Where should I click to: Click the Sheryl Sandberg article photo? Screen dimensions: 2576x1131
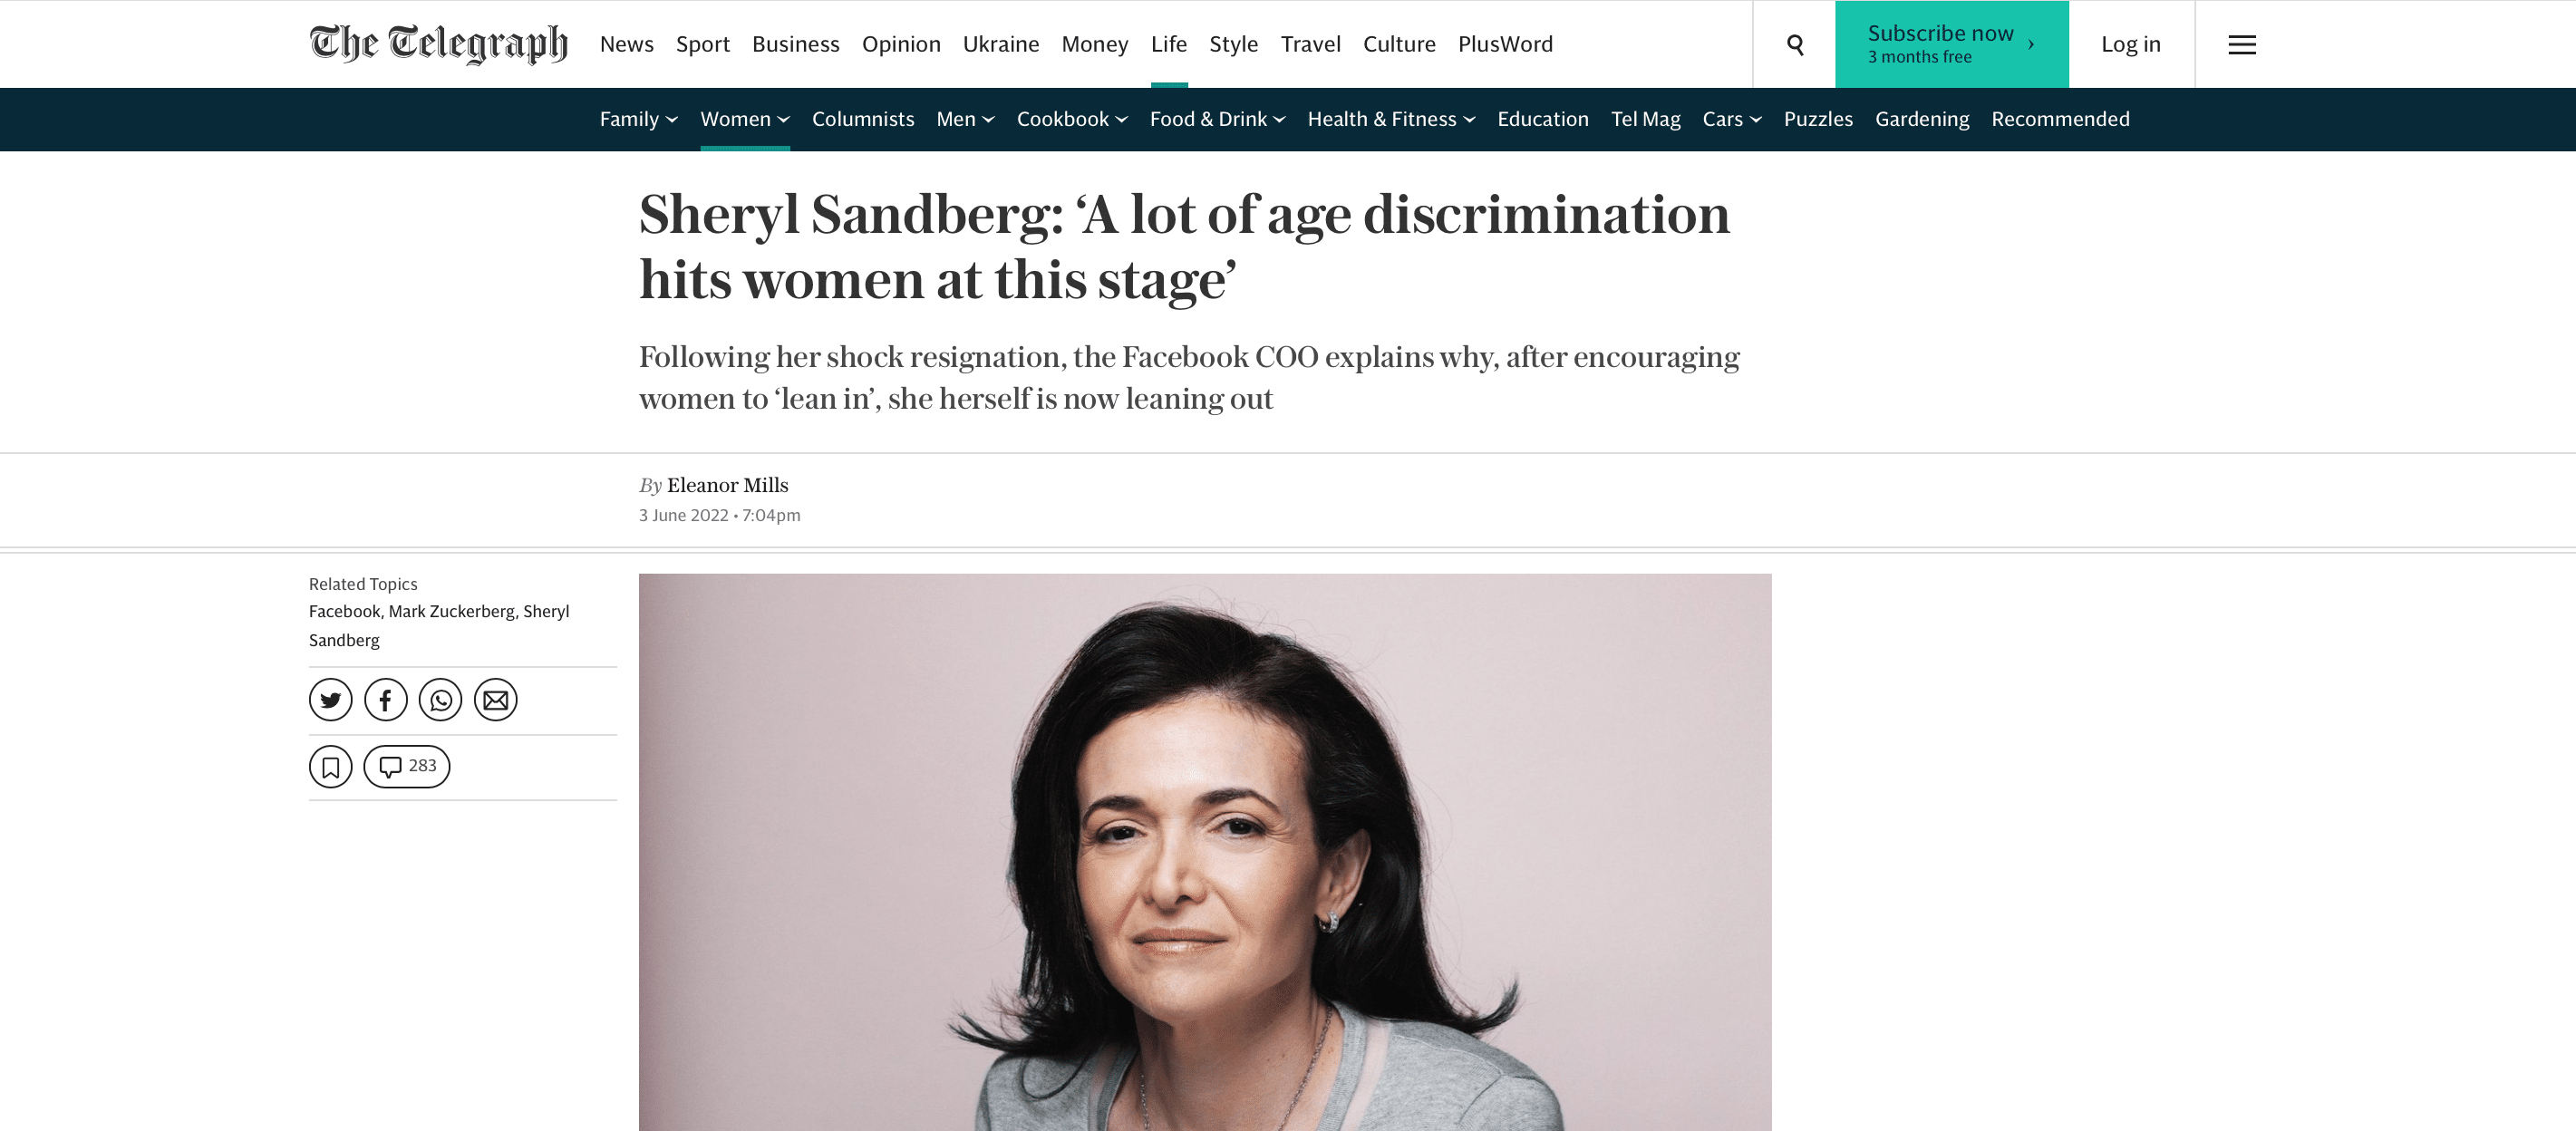pyautogui.click(x=1204, y=851)
